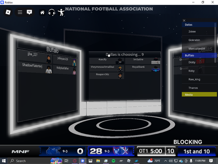
Task: Click yoboyzack29 avatar on Buffalo board
Action: coord(74,63)
